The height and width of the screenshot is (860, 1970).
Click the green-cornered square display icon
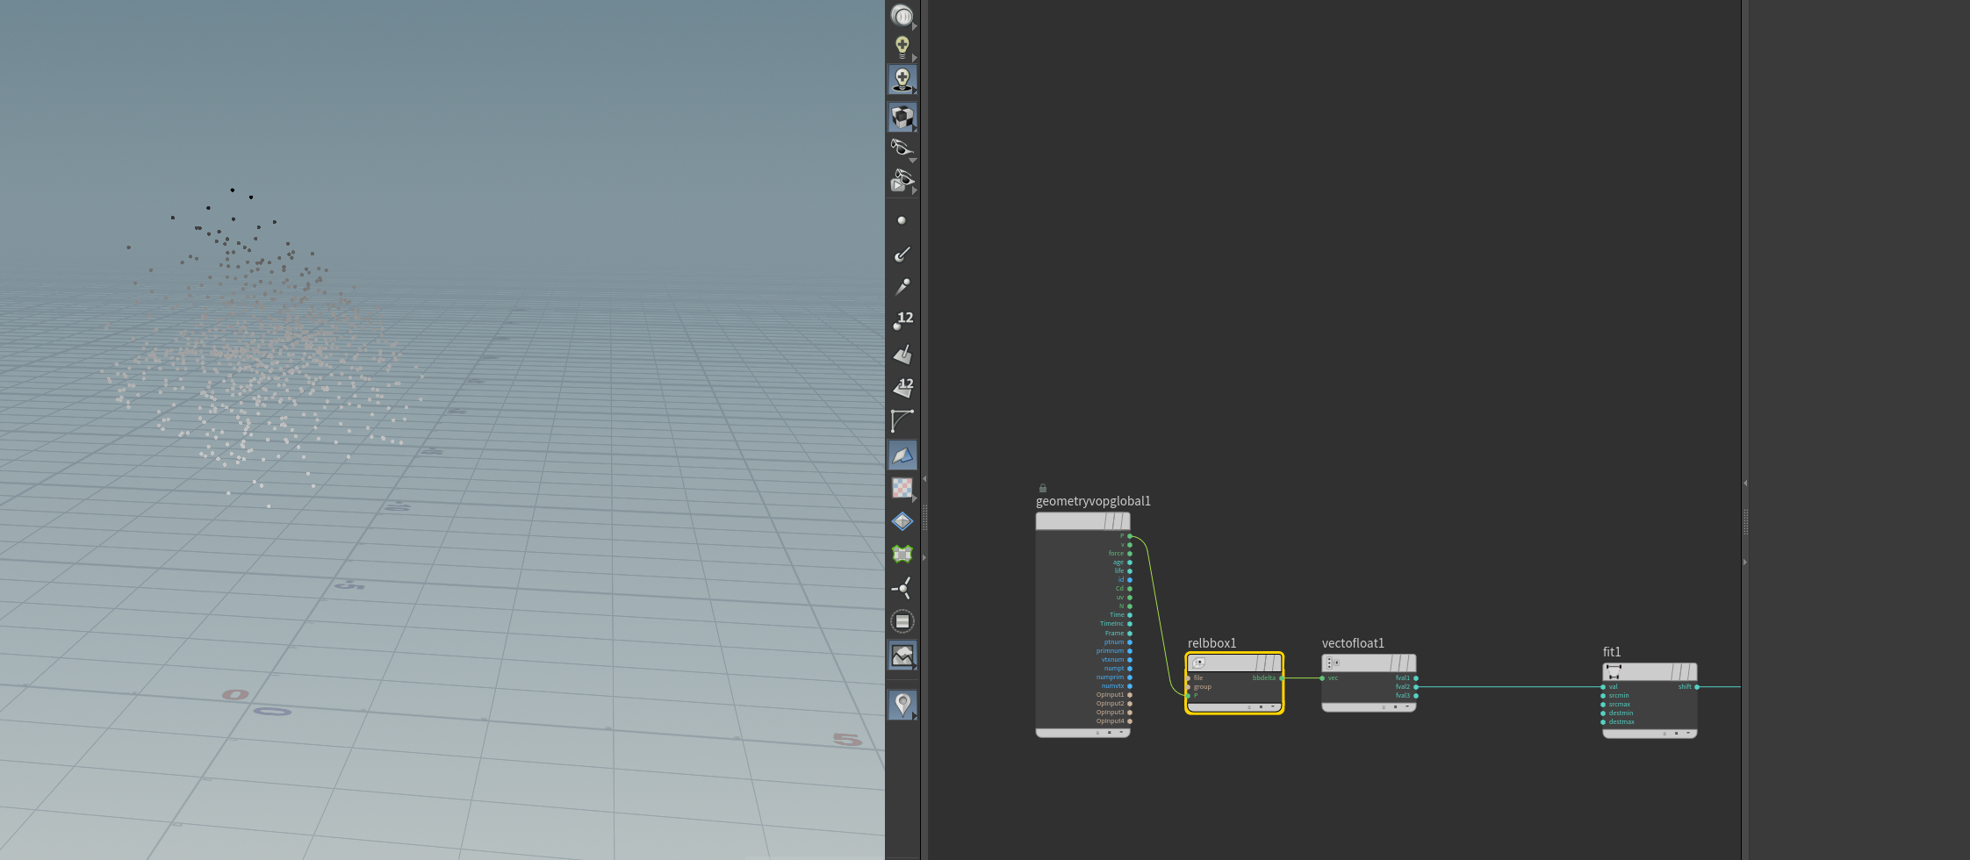tap(902, 554)
